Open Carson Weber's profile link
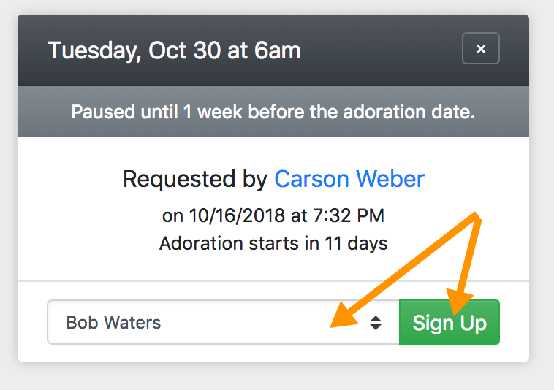The width and height of the screenshot is (554, 390). tap(349, 179)
